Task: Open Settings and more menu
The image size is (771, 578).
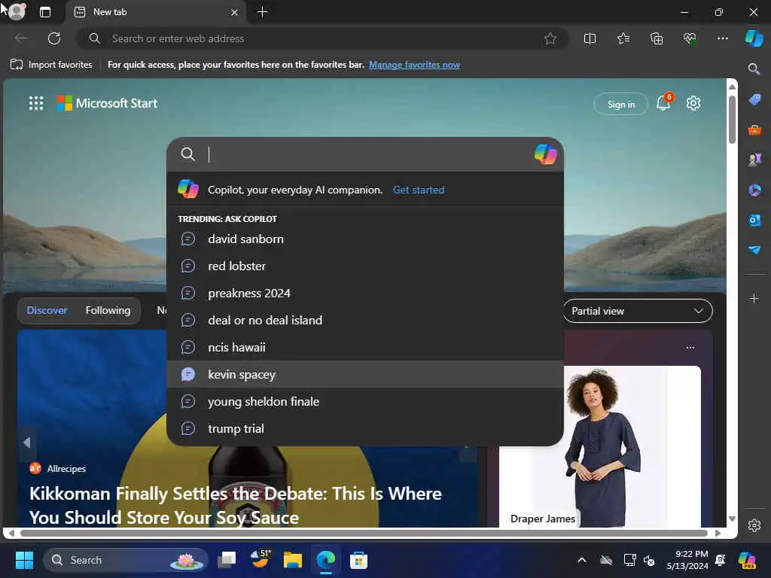Action: click(x=722, y=38)
